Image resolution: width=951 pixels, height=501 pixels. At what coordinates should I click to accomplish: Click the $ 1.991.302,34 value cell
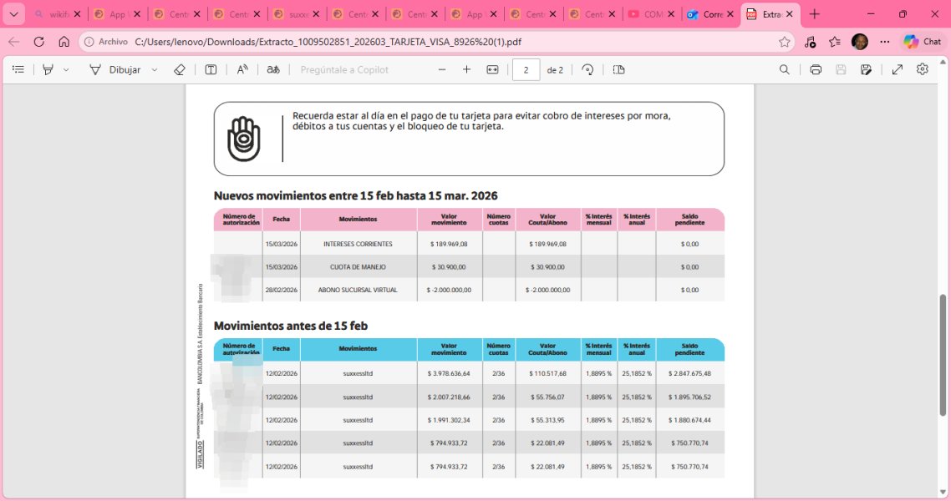(449, 421)
